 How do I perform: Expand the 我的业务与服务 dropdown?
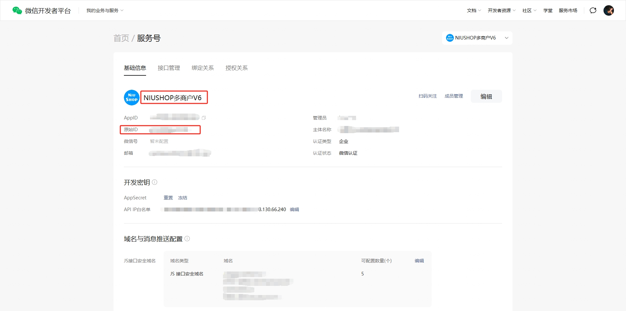105,10
